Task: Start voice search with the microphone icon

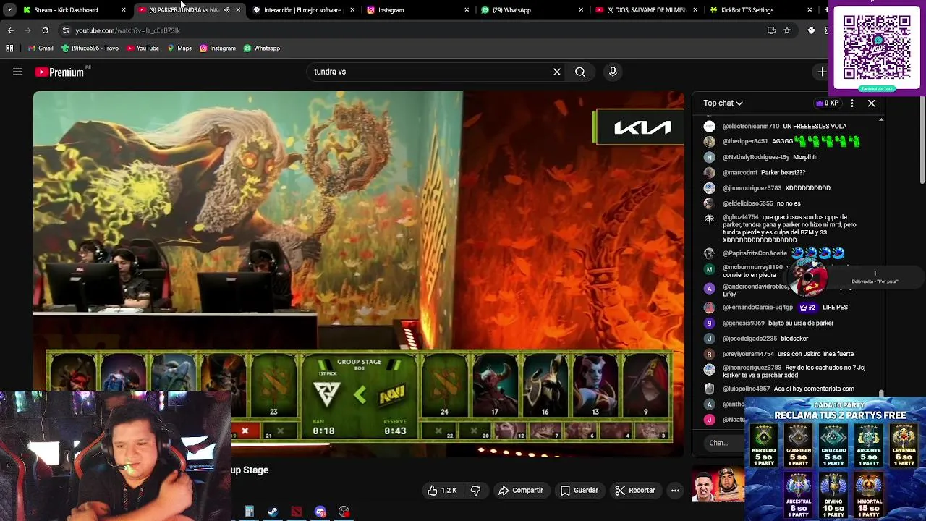Action: (613, 72)
